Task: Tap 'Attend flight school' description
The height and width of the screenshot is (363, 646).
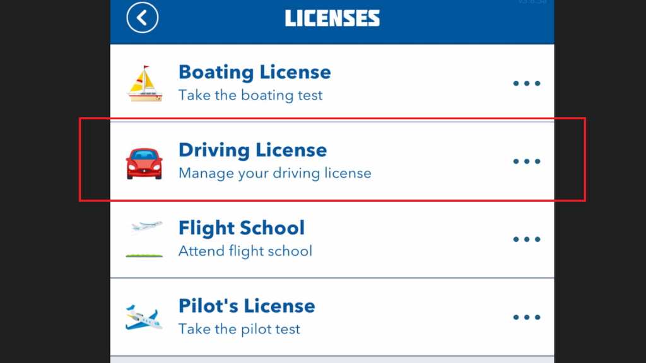Action: click(x=245, y=251)
